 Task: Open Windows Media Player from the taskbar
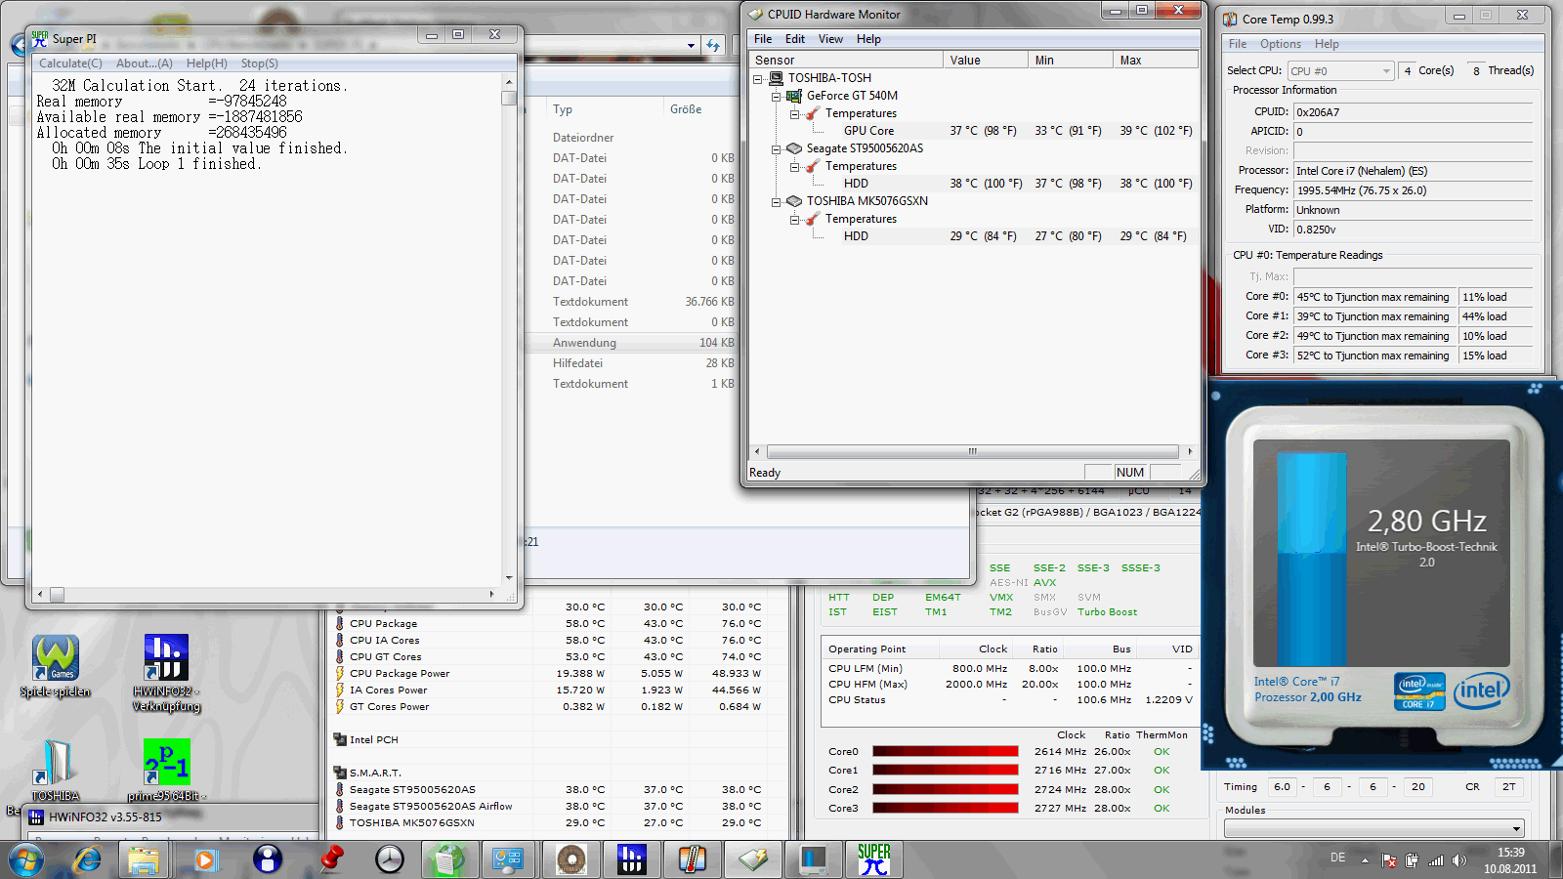coord(205,859)
